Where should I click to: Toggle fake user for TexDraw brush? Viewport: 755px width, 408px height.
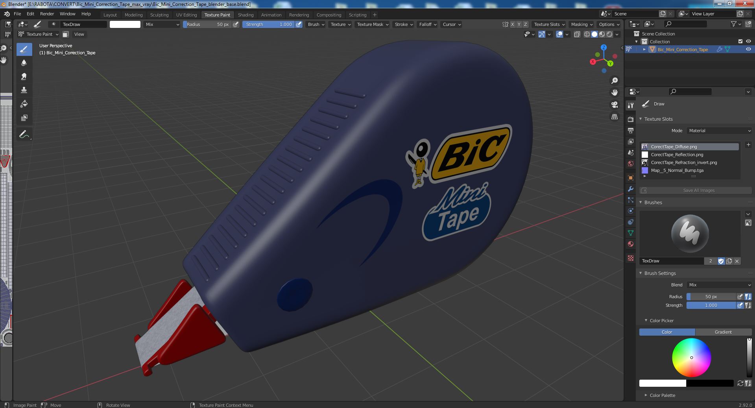tap(721, 261)
